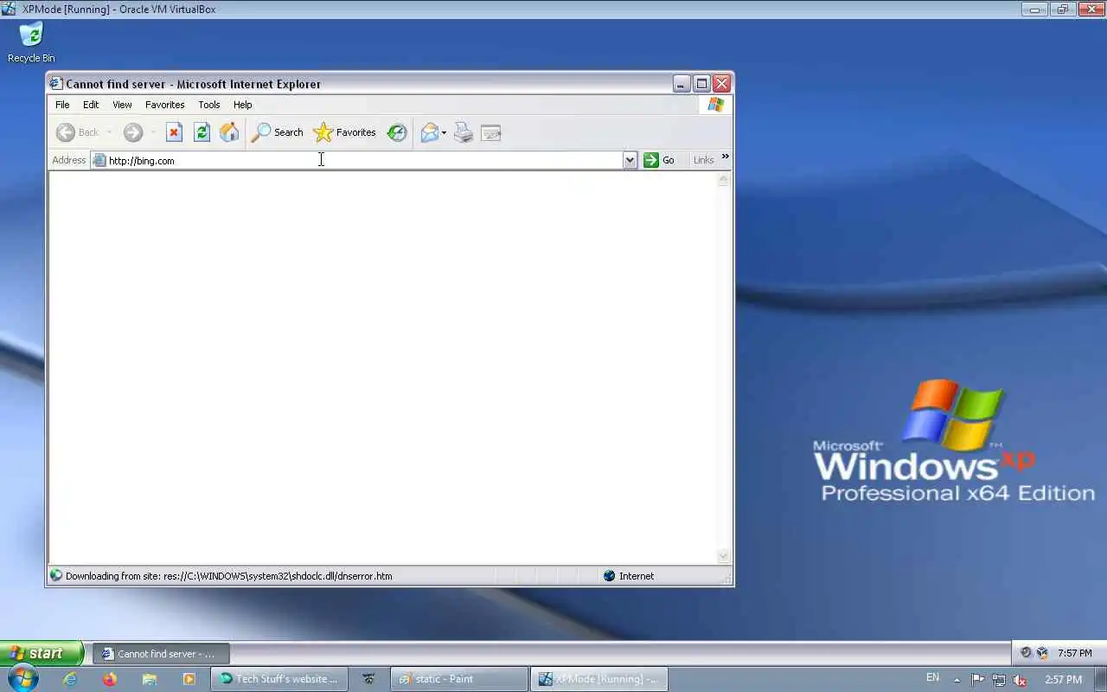The width and height of the screenshot is (1107, 692).
Task: Click the Print toolbar icon
Action: pos(464,132)
